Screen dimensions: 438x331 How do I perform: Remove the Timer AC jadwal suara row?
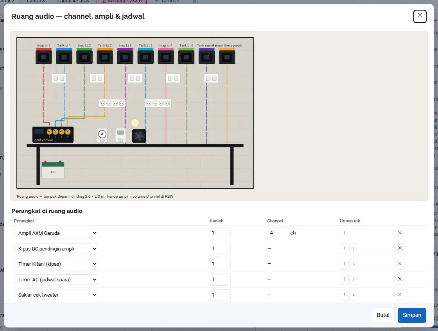click(x=400, y=279)
